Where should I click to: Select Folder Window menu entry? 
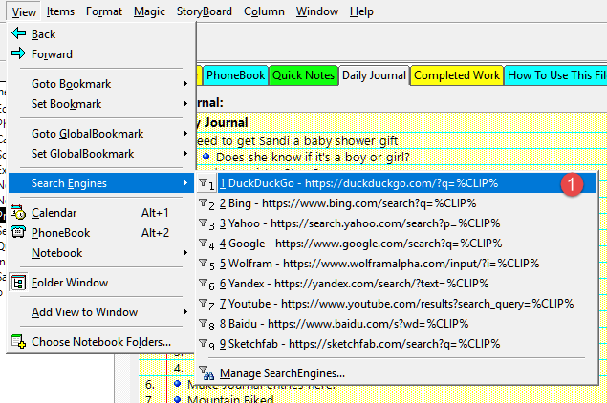tap(101, 283)
